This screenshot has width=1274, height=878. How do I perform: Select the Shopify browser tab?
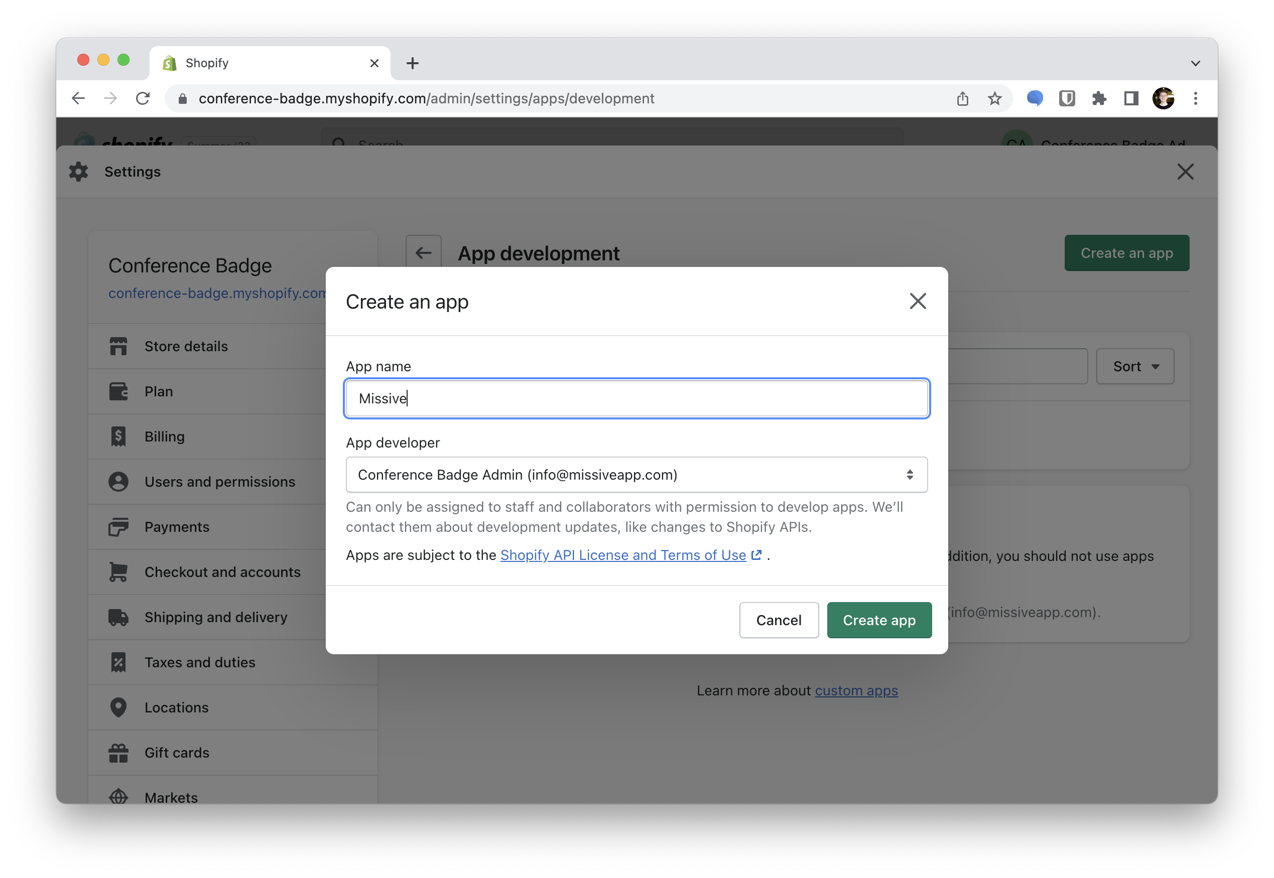click(x=270, y=63)
